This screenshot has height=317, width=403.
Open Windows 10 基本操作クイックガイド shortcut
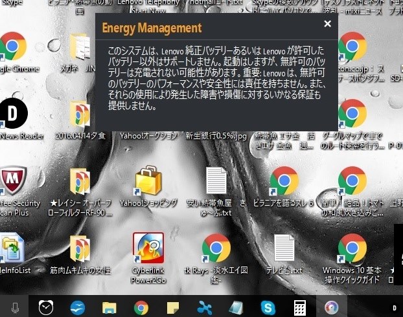pos(352,248)
